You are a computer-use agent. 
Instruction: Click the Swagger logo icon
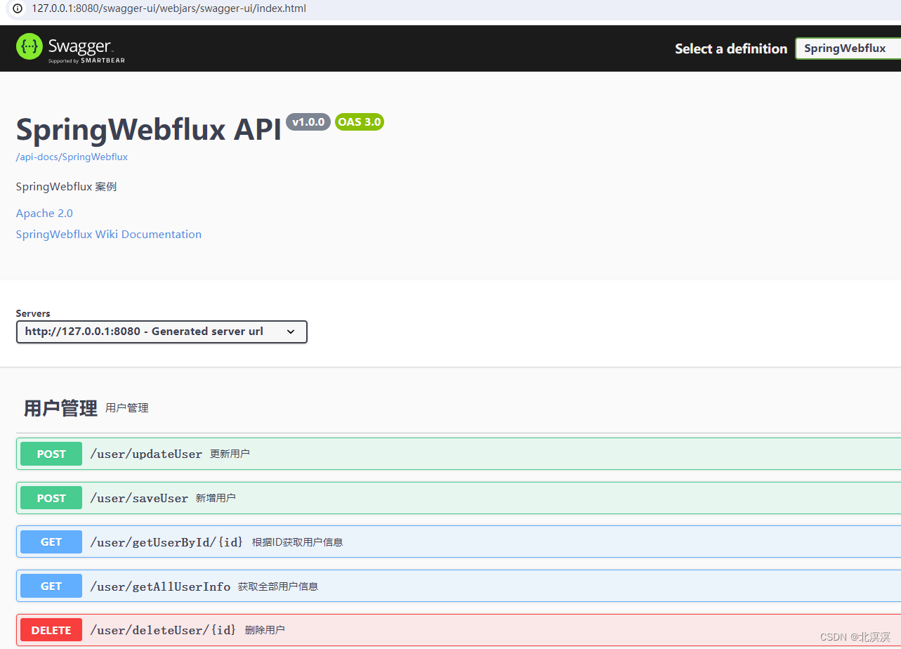(x=28, y=48)
